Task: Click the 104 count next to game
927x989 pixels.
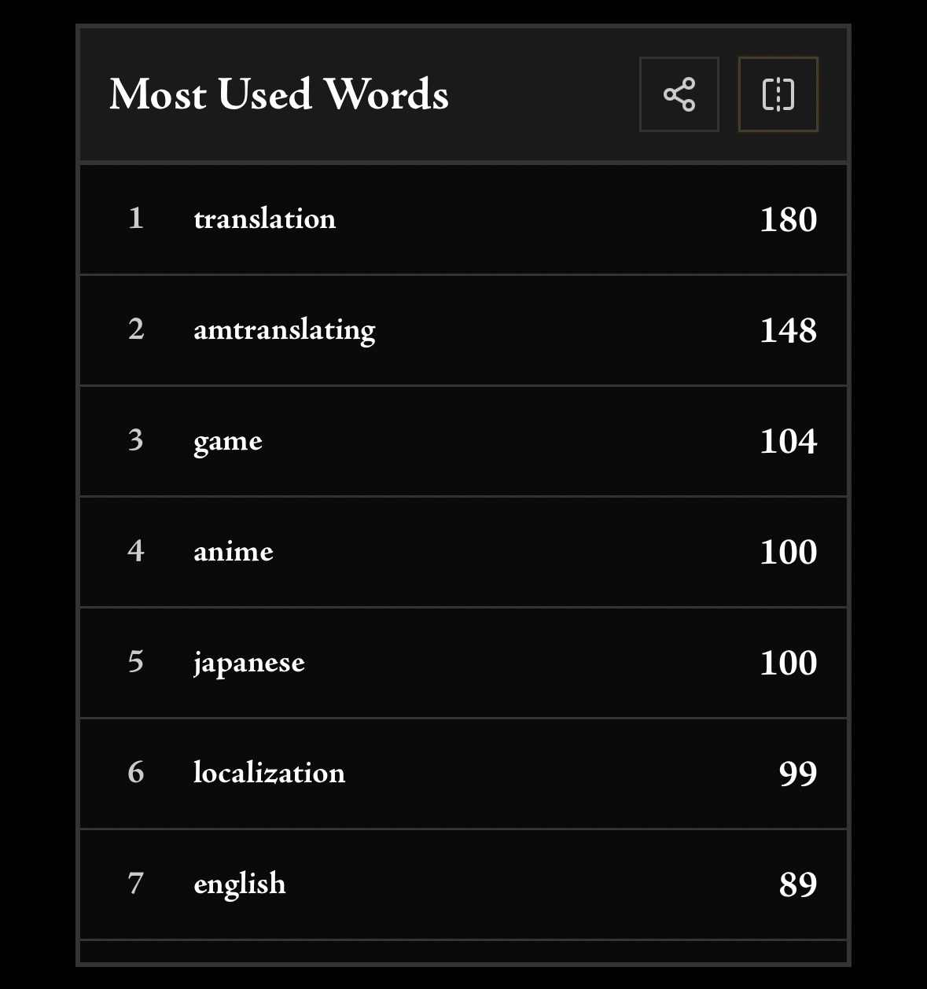Action: [x=788, y=441]
